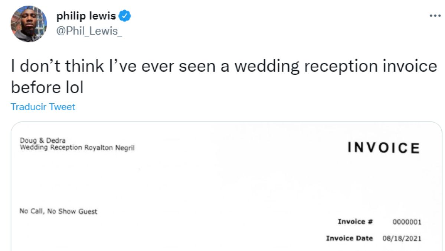Image resolution: width=445 pixels, height=251 pixels.
Task: Click the 'Invoice Date' label
Action: [349, 238]
